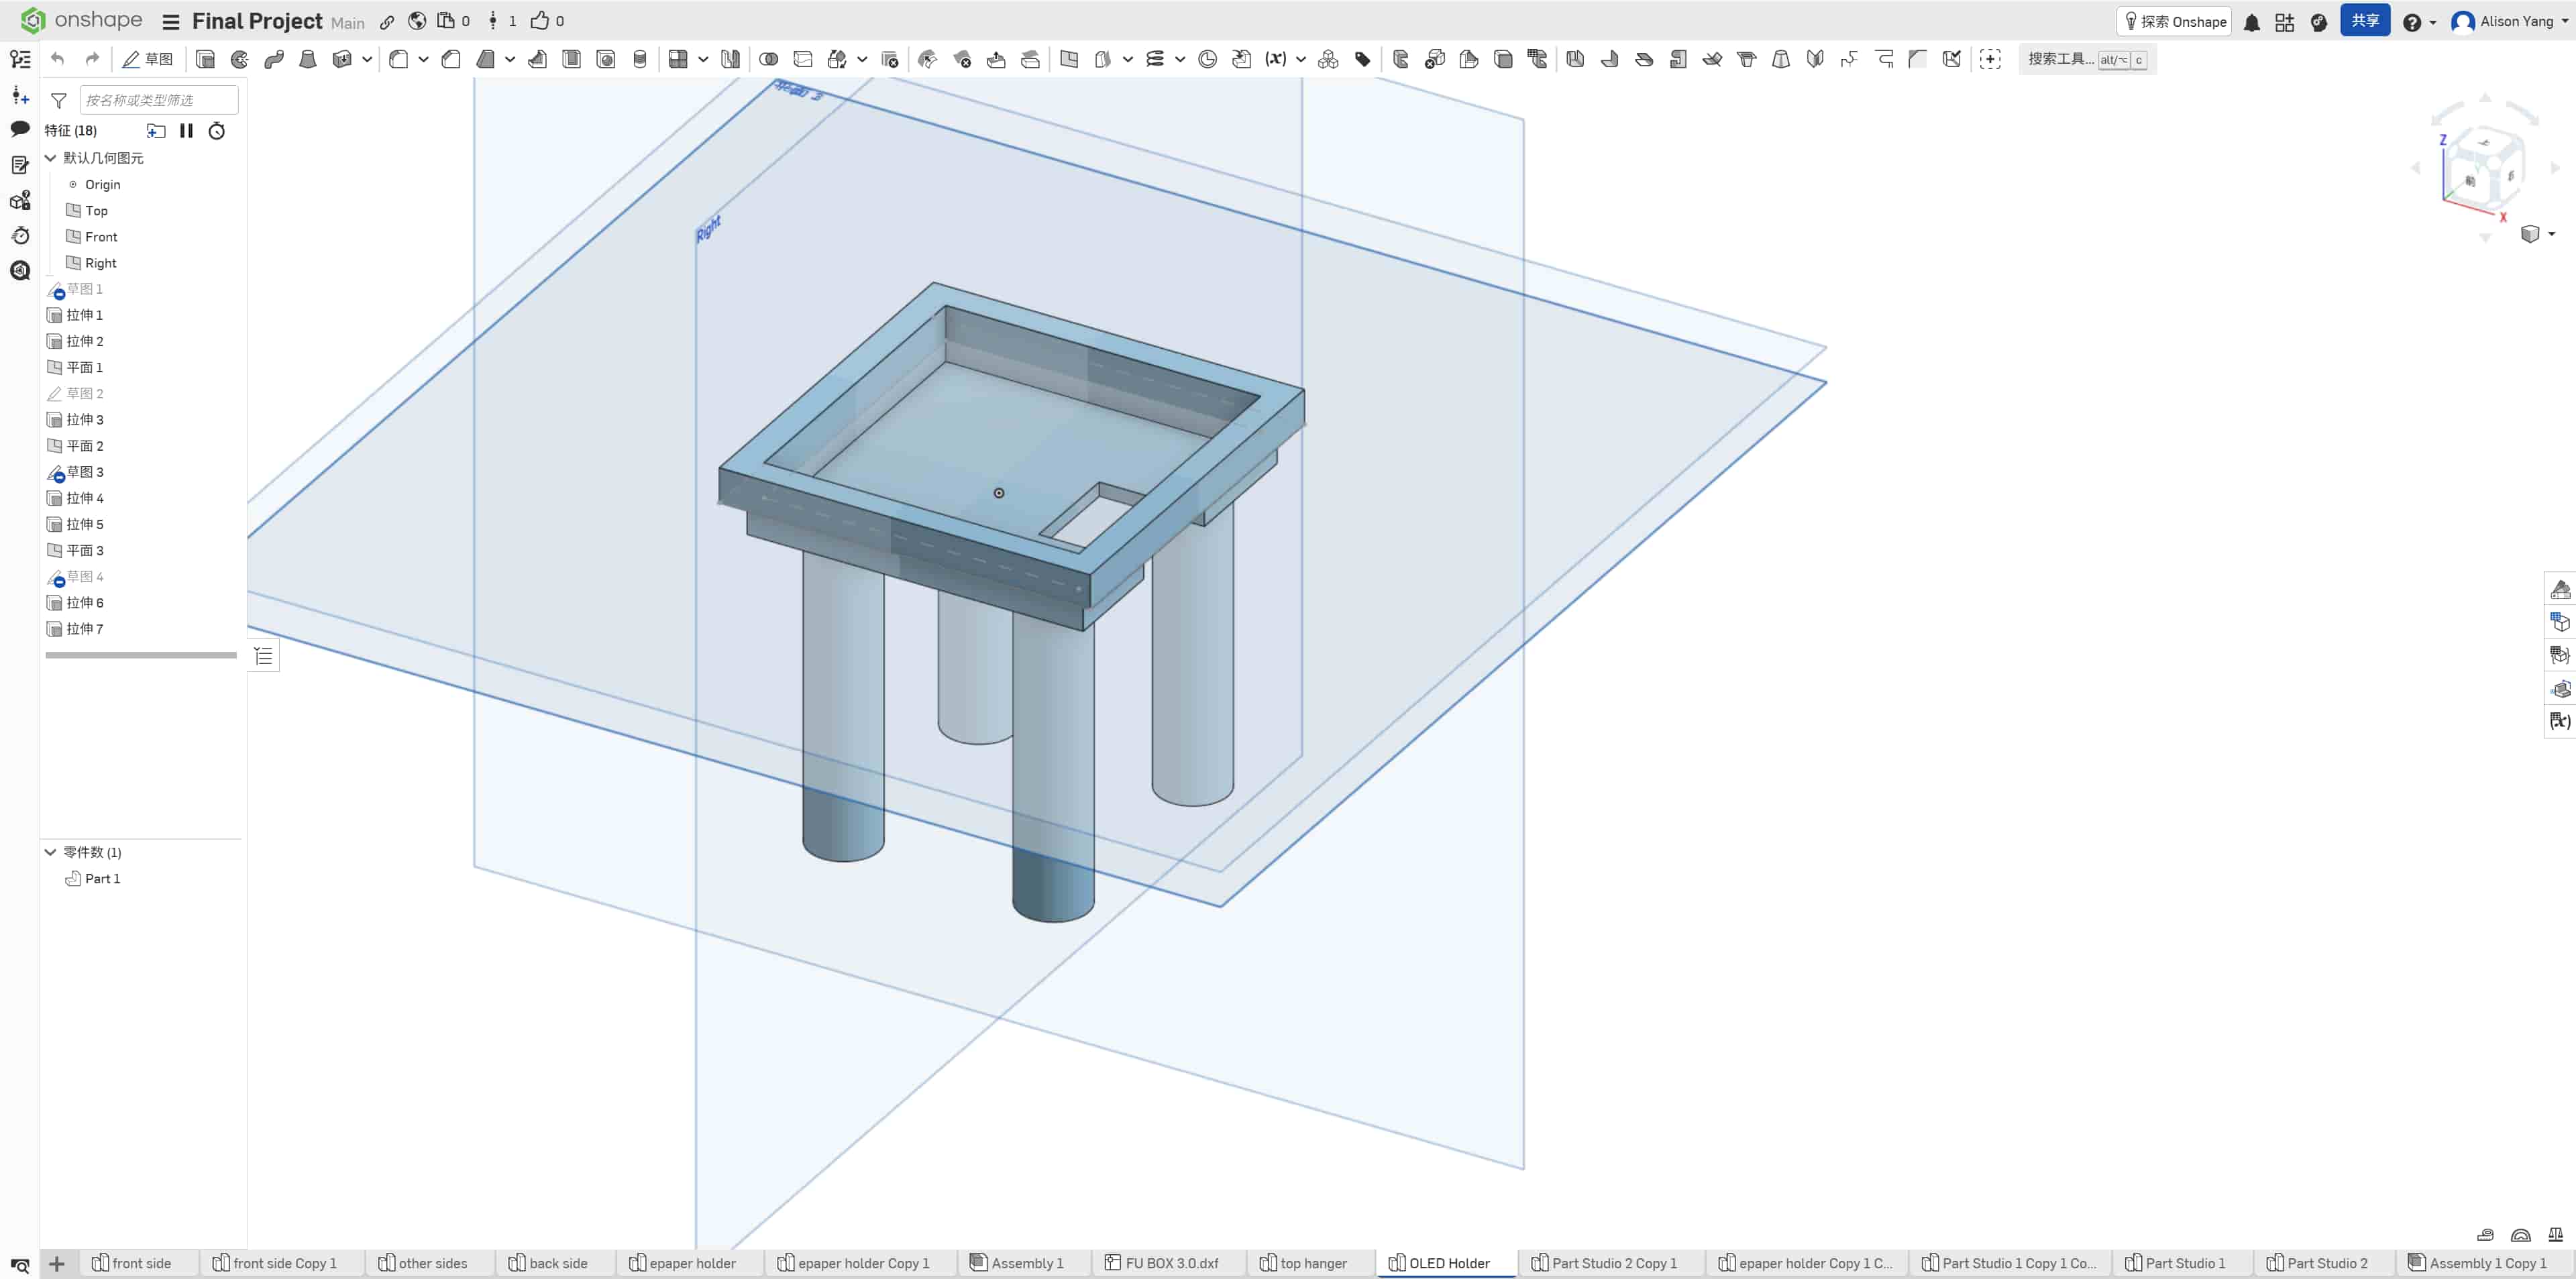The height and width of the screenshot is (1279, 2576).
Task: Collapse the 默认几何图元 group
Action: point(50,158)
